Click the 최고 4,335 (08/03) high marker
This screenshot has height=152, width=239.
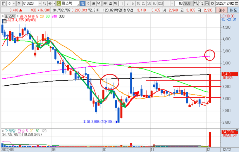22,20
